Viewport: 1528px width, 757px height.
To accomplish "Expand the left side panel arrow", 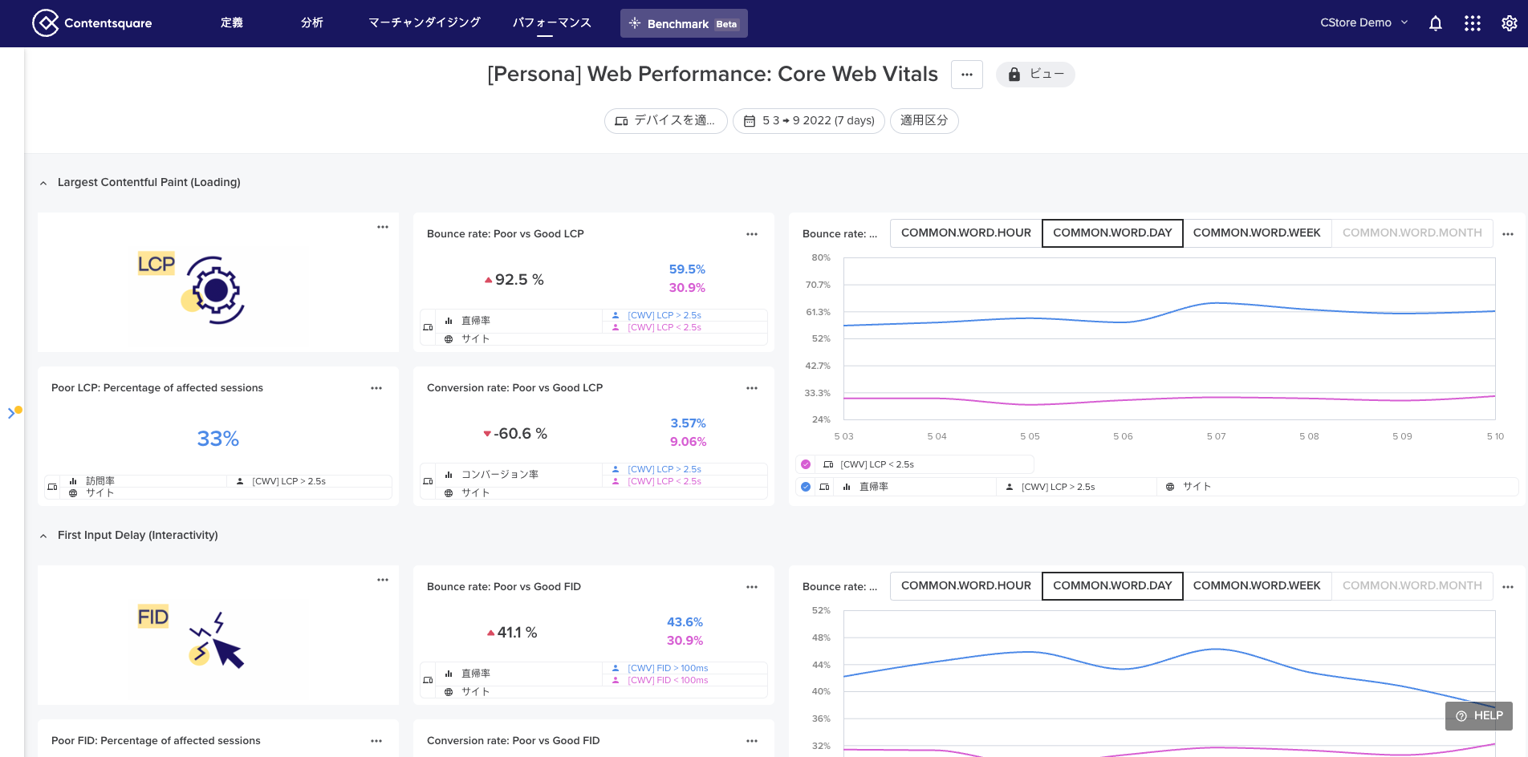I will (x=11, y=413).
